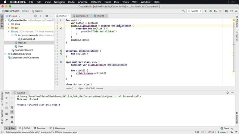Open the Messages tool window
Image resolution: width=239 pixels, height=134 pixels.
pos(57,128)
